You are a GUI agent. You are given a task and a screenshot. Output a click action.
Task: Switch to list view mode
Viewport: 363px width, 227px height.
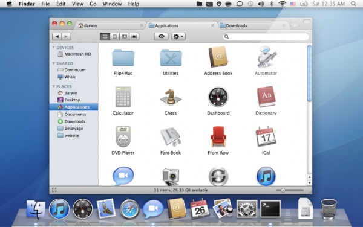(x=114, y=36)
